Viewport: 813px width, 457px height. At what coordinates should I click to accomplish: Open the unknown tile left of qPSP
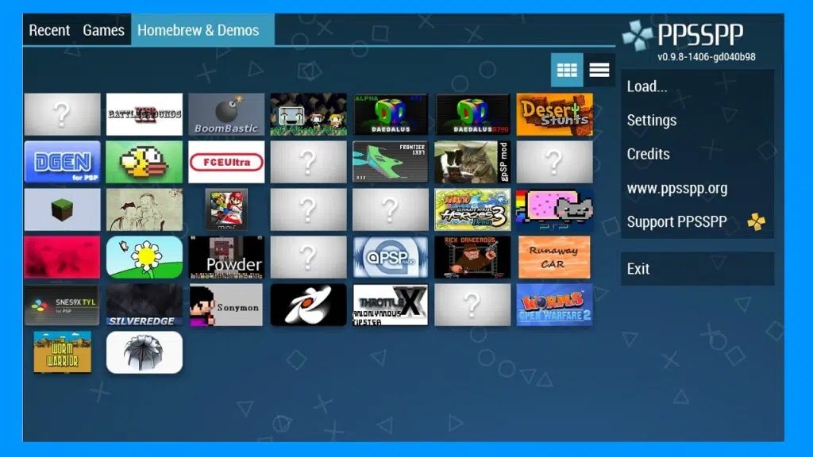pos(308,258)
